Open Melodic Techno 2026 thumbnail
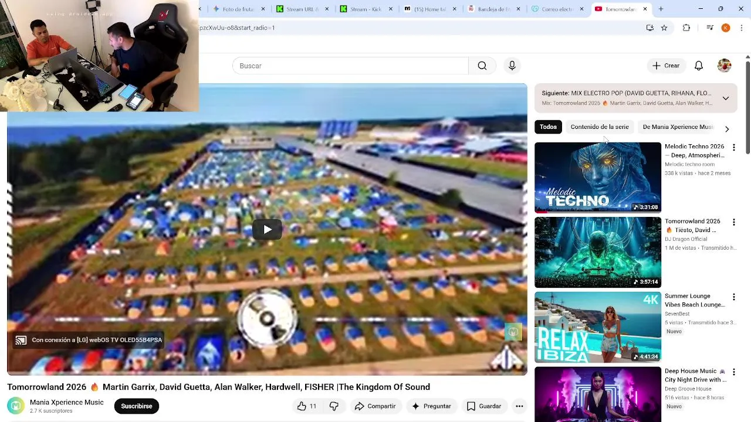Image resolution: width=751 pixels, height=422 pixels. pos(598,178)
